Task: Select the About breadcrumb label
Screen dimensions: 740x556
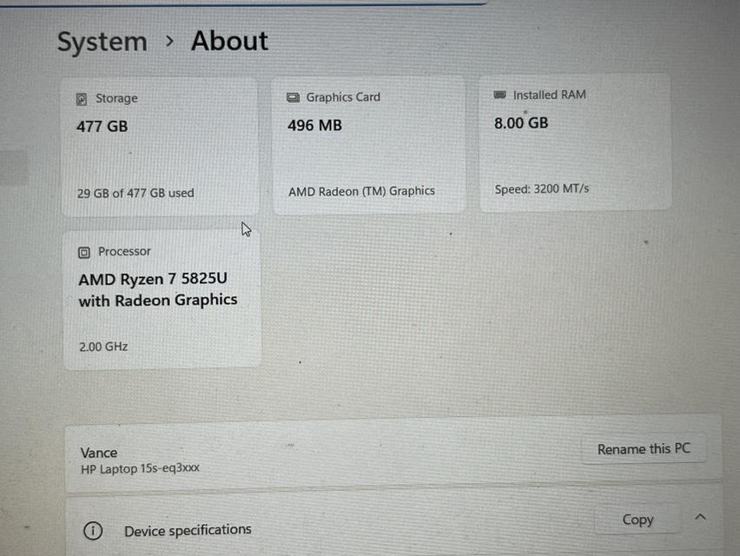Action: click(228, 40)
